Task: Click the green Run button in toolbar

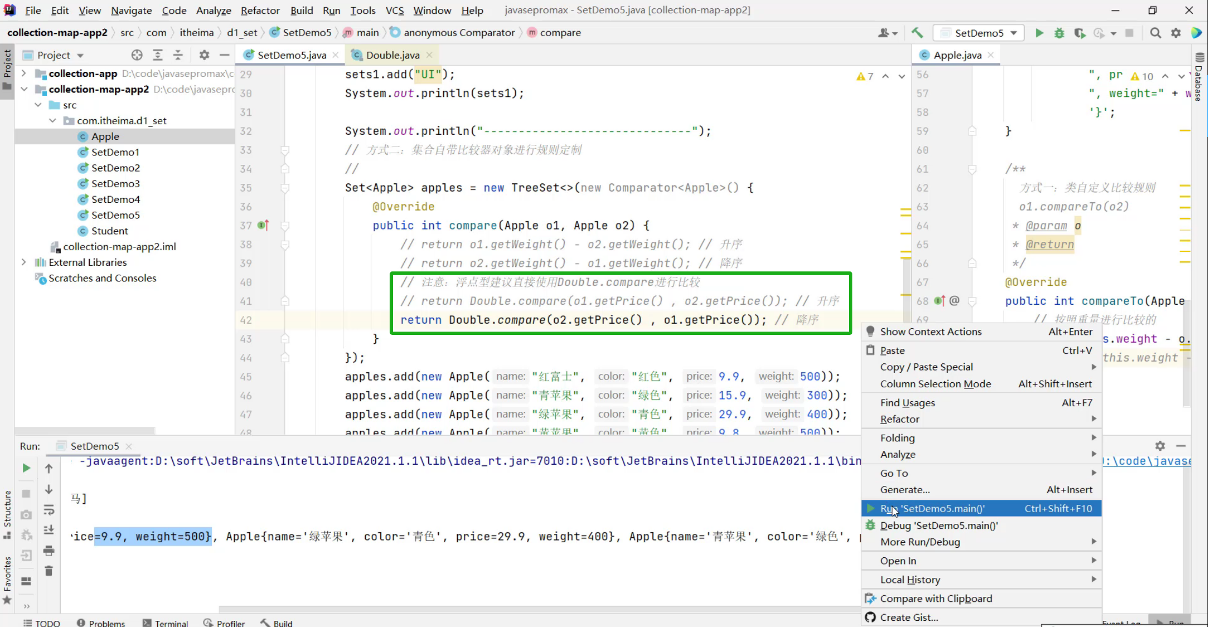Action: tap(1039, 33)
